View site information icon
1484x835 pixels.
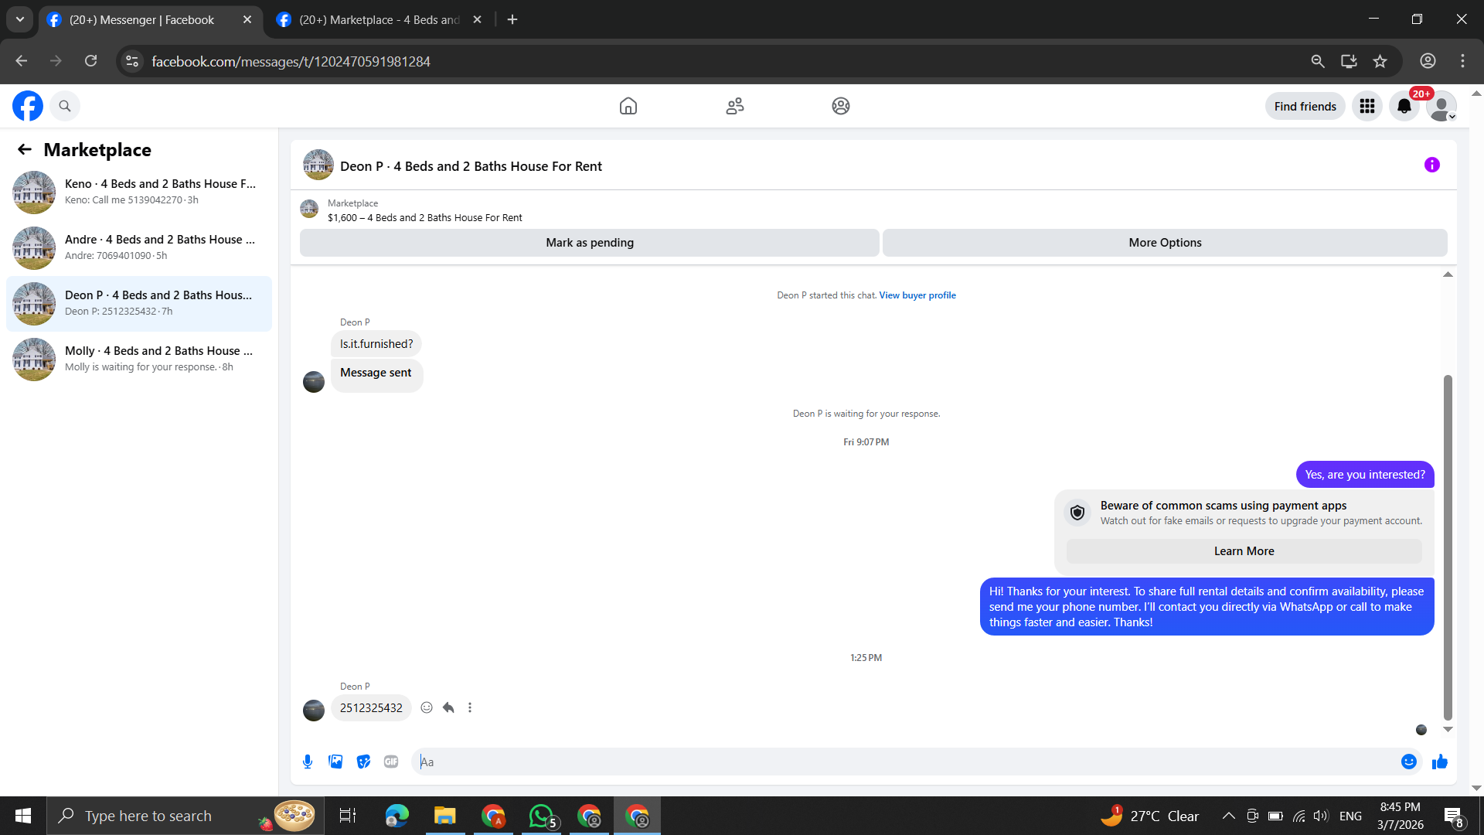[132, 61]
